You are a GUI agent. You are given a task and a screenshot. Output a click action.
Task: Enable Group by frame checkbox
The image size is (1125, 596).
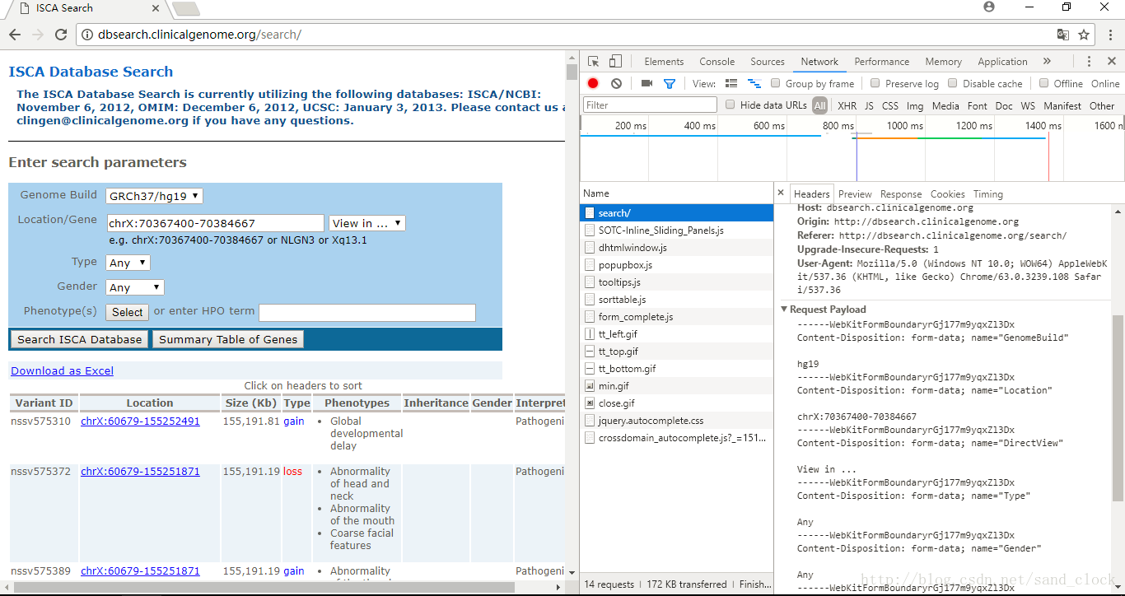[x=775, y=83]
